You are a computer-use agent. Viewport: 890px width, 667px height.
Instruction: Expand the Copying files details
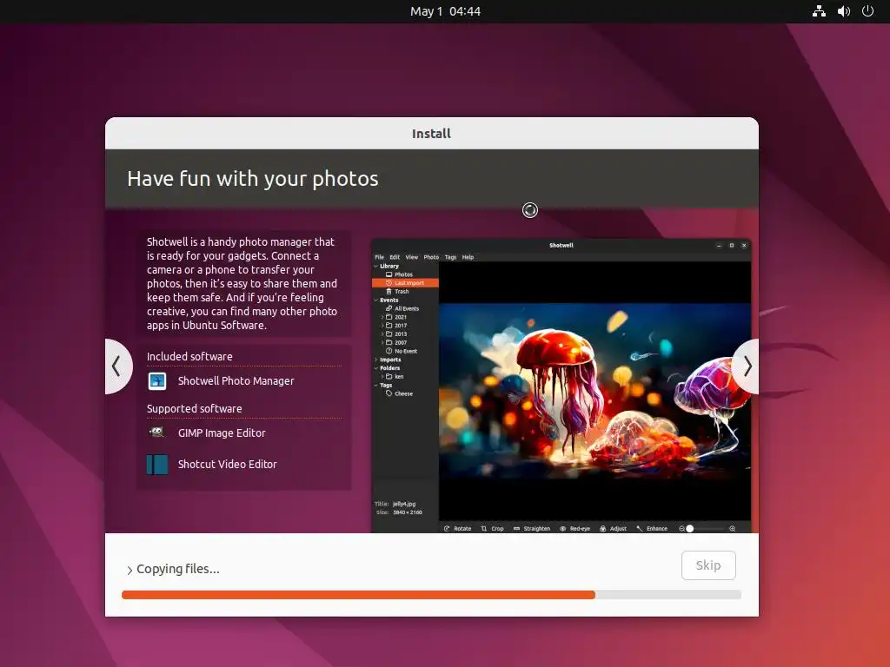130,570
